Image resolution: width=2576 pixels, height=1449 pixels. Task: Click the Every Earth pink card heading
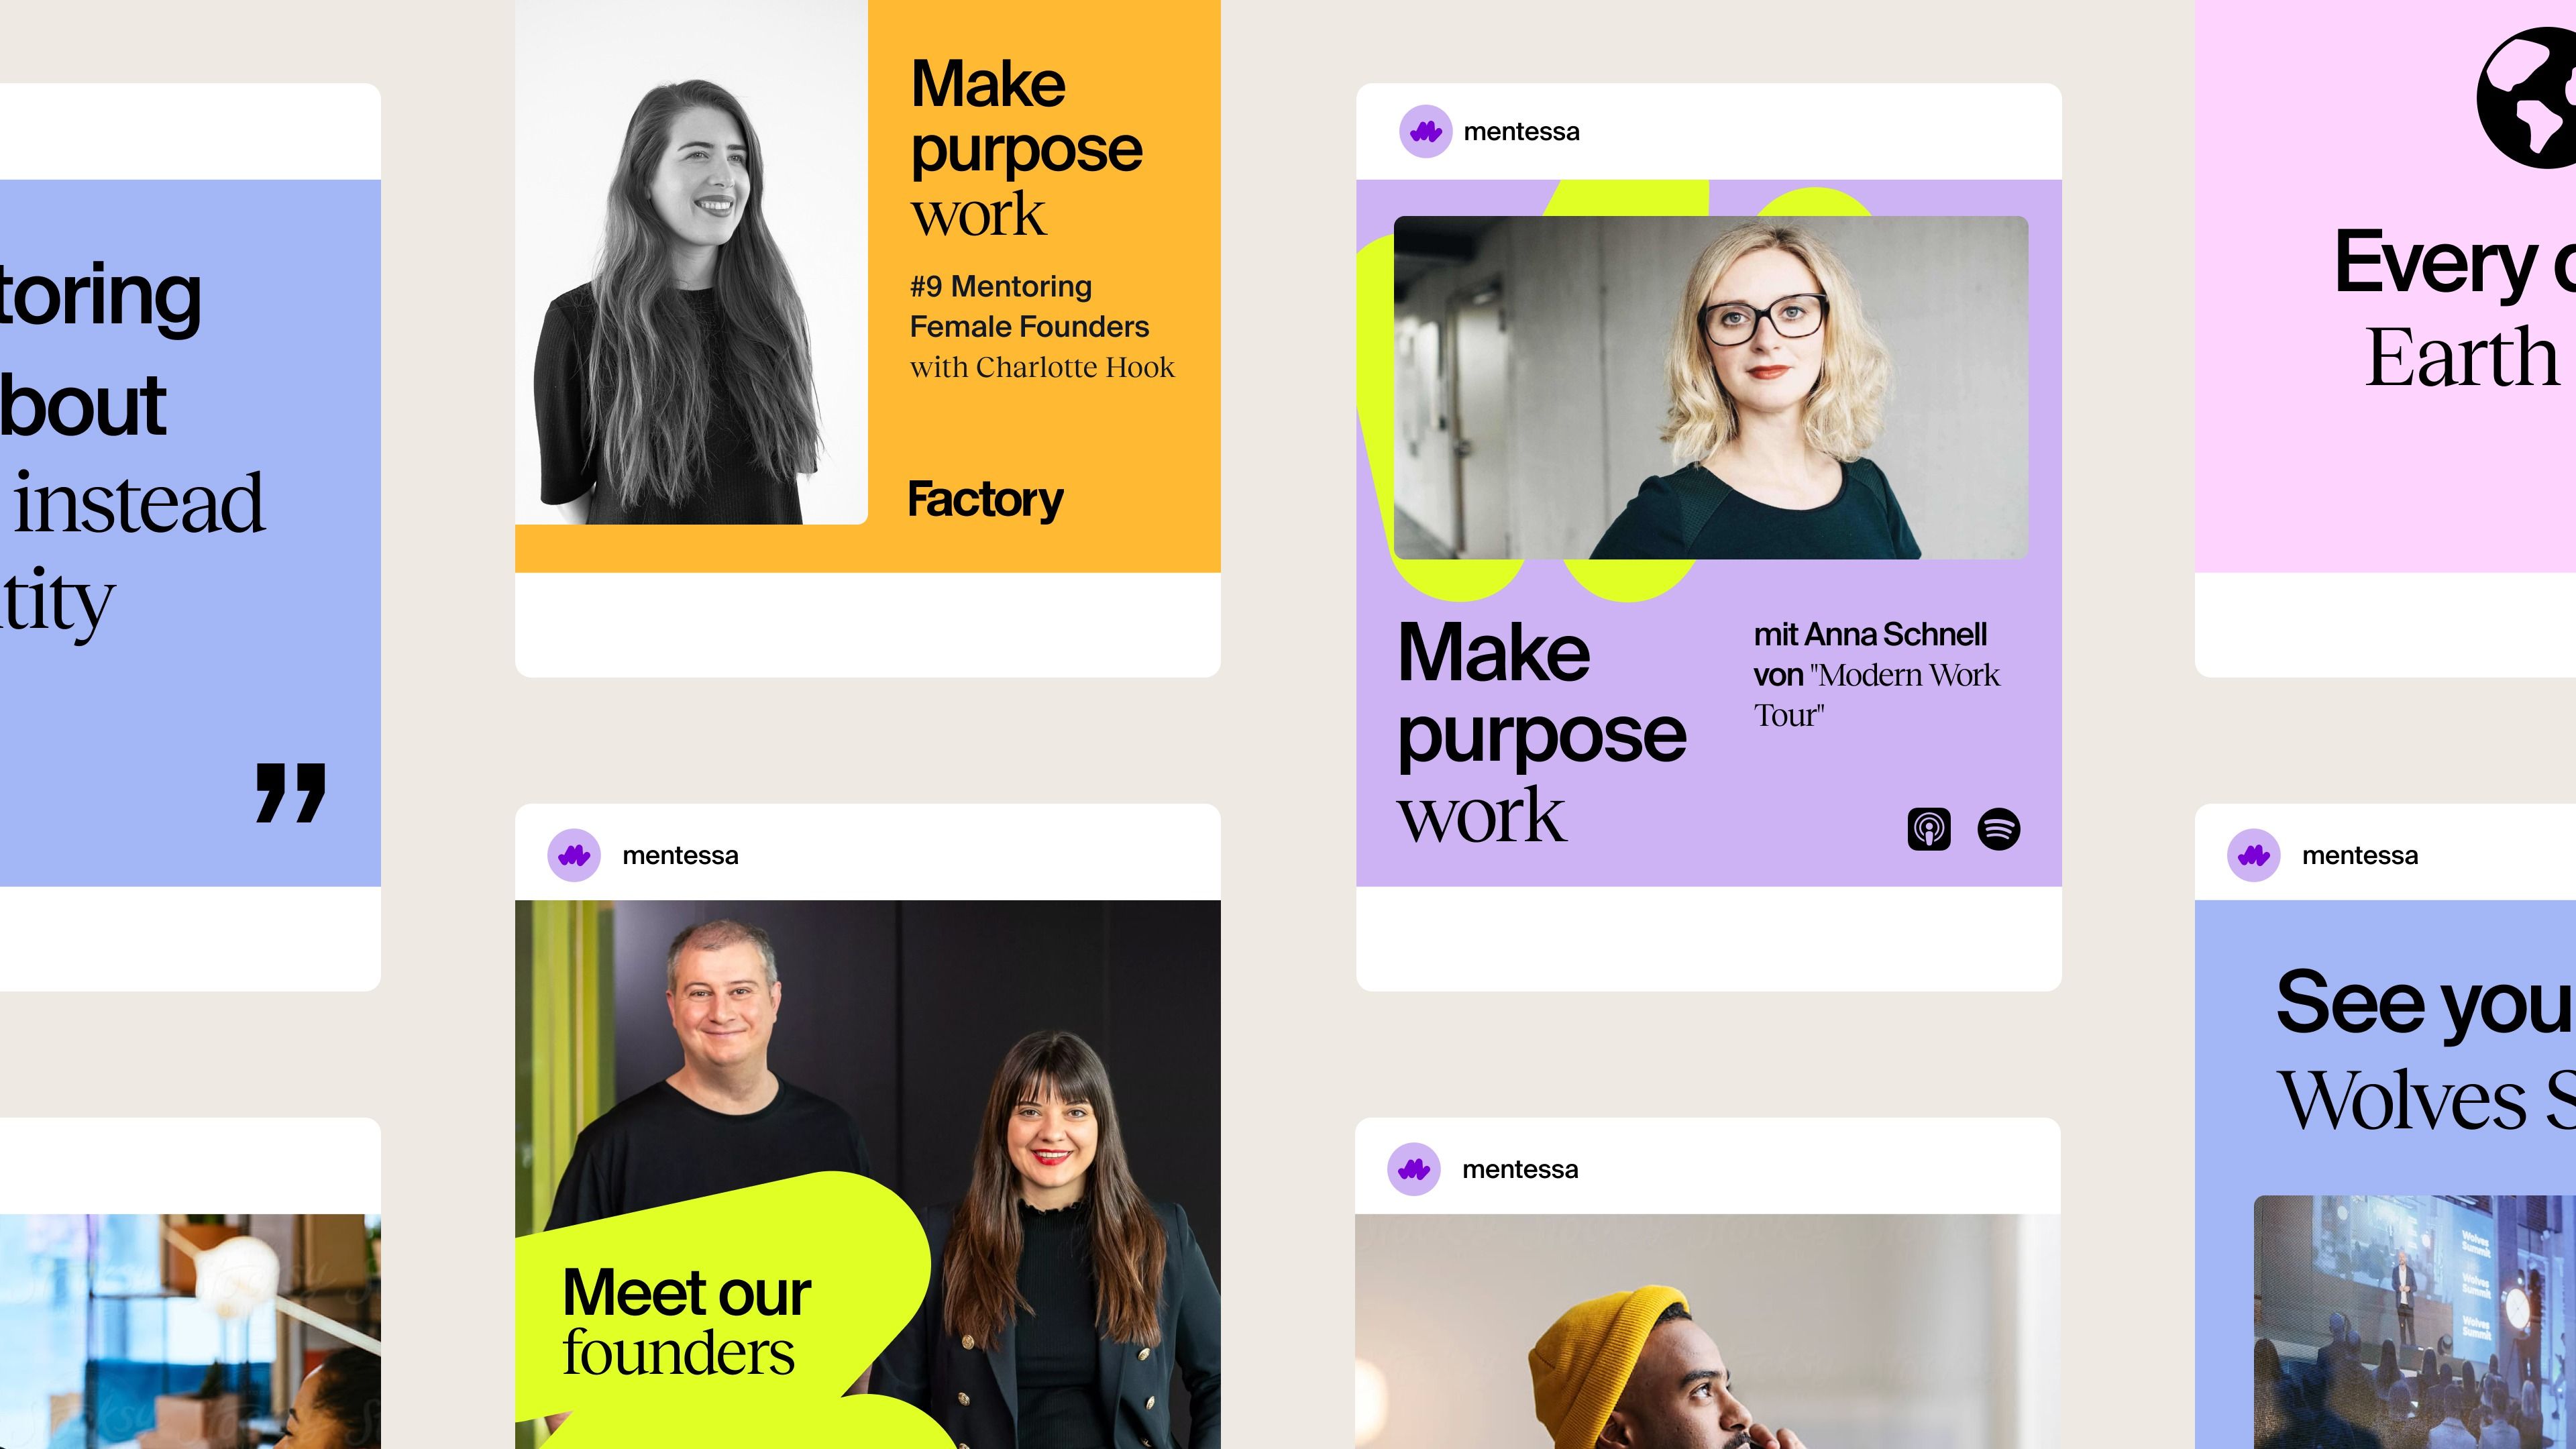tap(2455, 308)
